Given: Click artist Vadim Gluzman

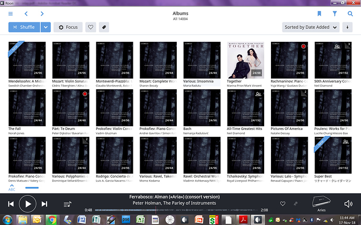Looking at the screenshot, I should click(x=106, y=133).
